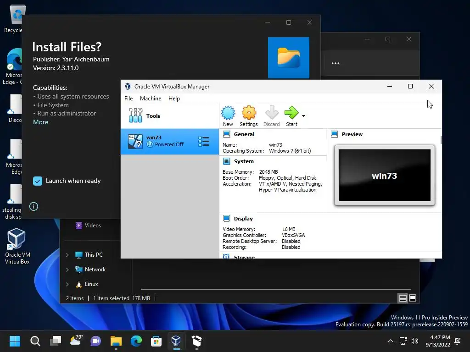
Task: Click the Storage section icon
Action: pyautogui.click(x=227, y=256)
